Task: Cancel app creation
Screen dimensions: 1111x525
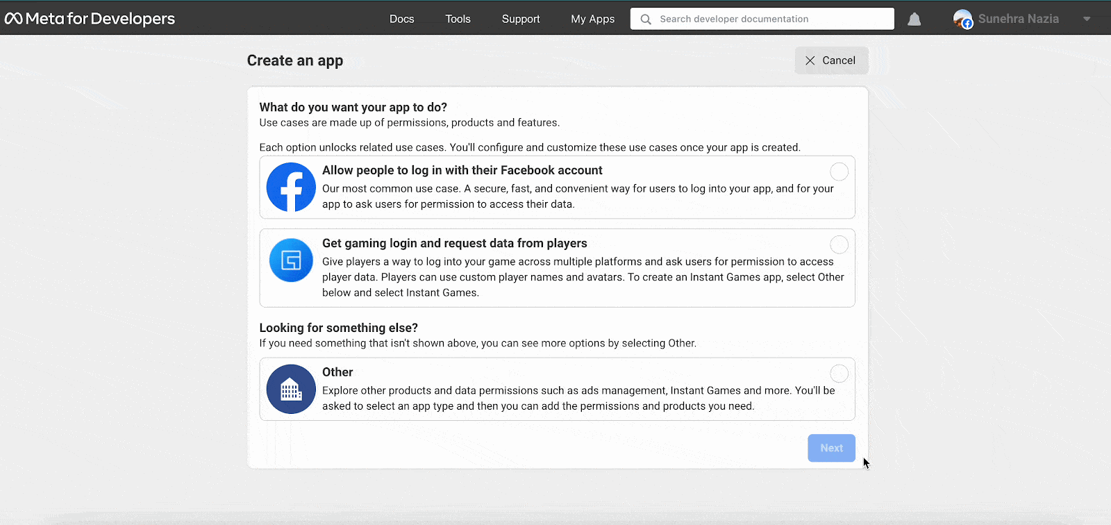Action: tap(831, 60)
